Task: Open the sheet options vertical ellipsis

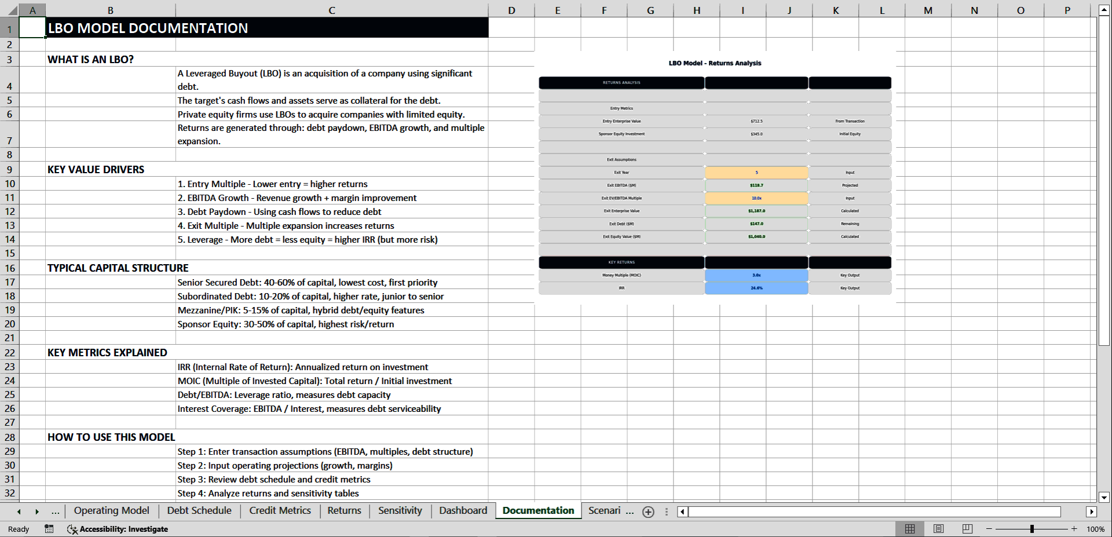Action: coord(667,512)
